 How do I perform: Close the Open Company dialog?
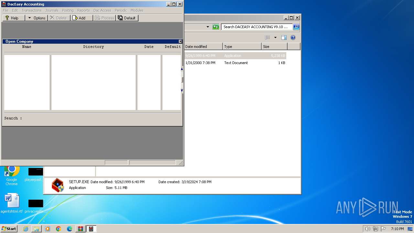(x=180, y=41)
